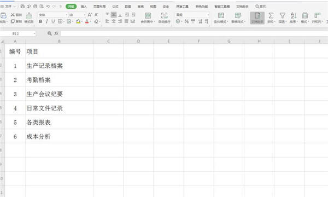Viewport: 328px width, 197px height.
Task: Click the decrease indent icon
Action: [x=127, y=14]
